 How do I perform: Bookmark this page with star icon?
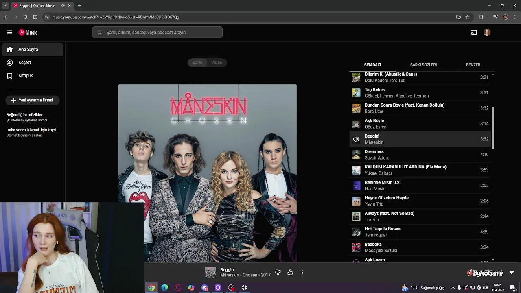(467, 17)
